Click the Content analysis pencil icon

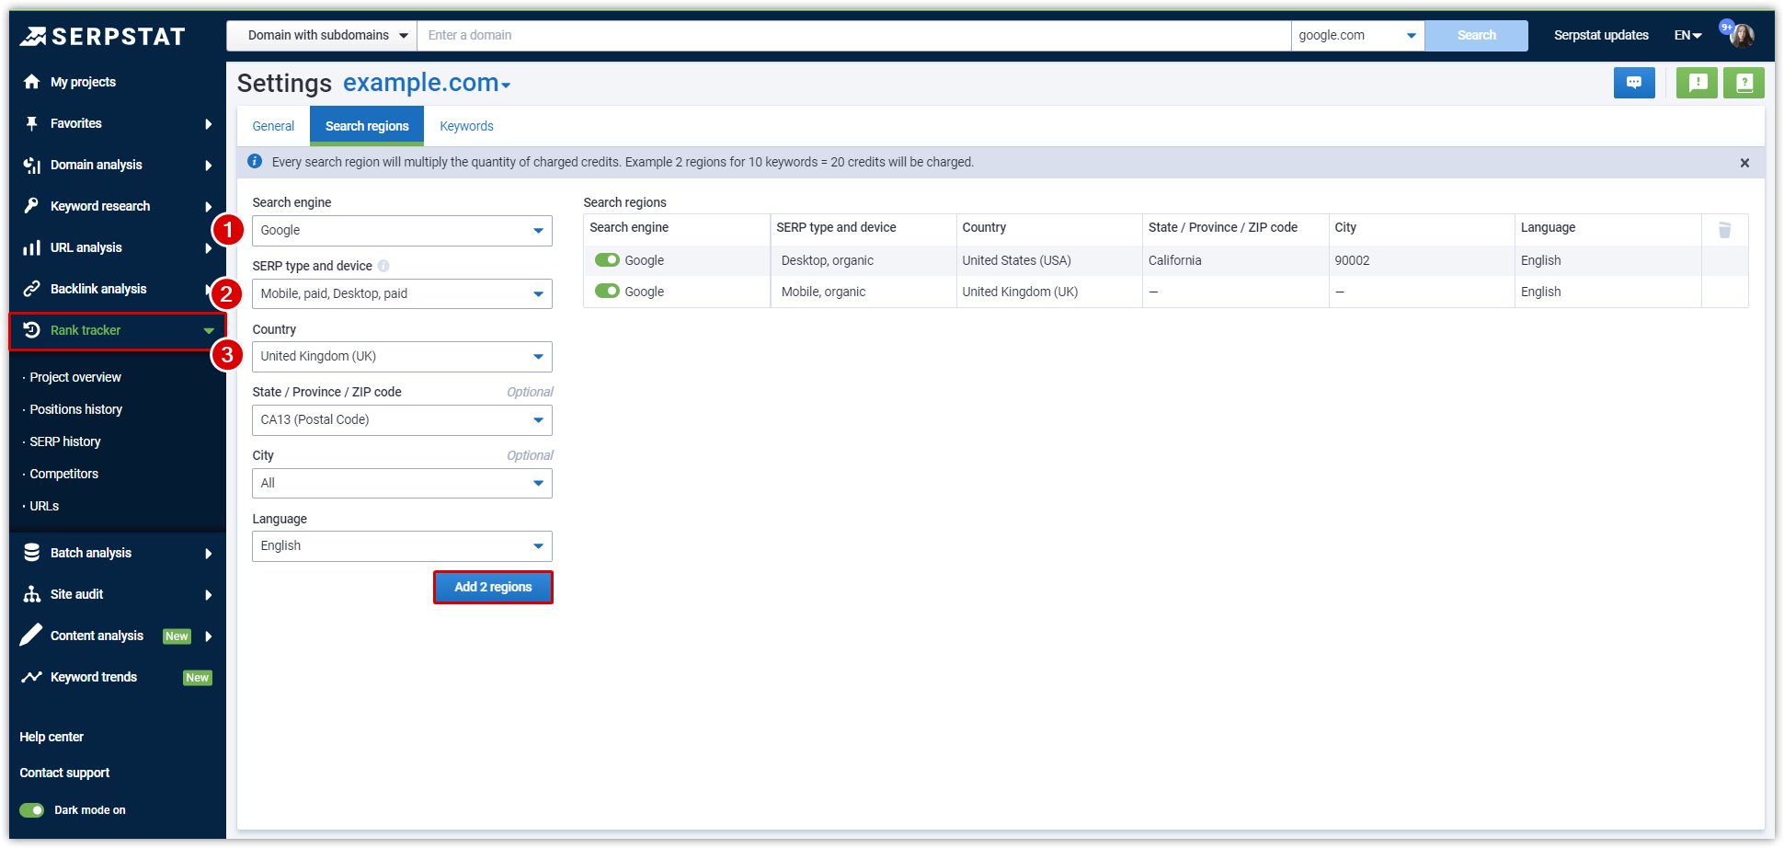[31, 636]
